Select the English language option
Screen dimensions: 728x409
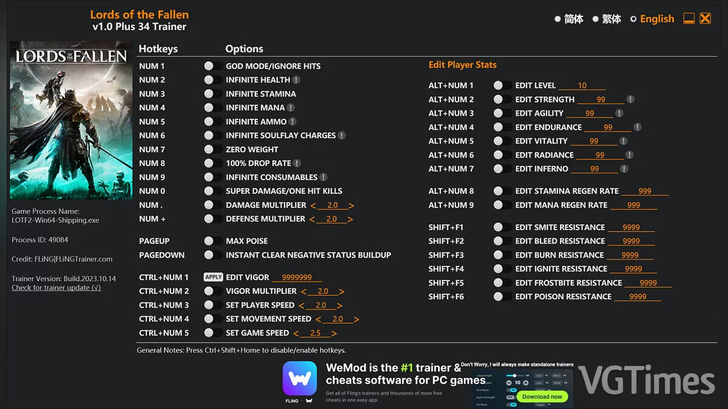(652, 19)
